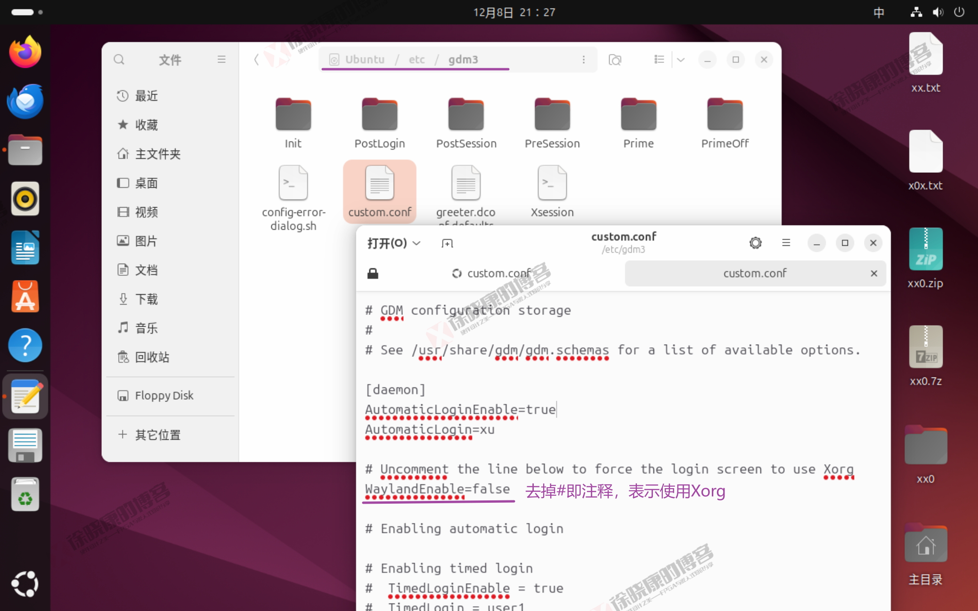Open the Ubuntu App Center
The width and height of the screenshot is (978, 611).
click(x=24, y=297)
